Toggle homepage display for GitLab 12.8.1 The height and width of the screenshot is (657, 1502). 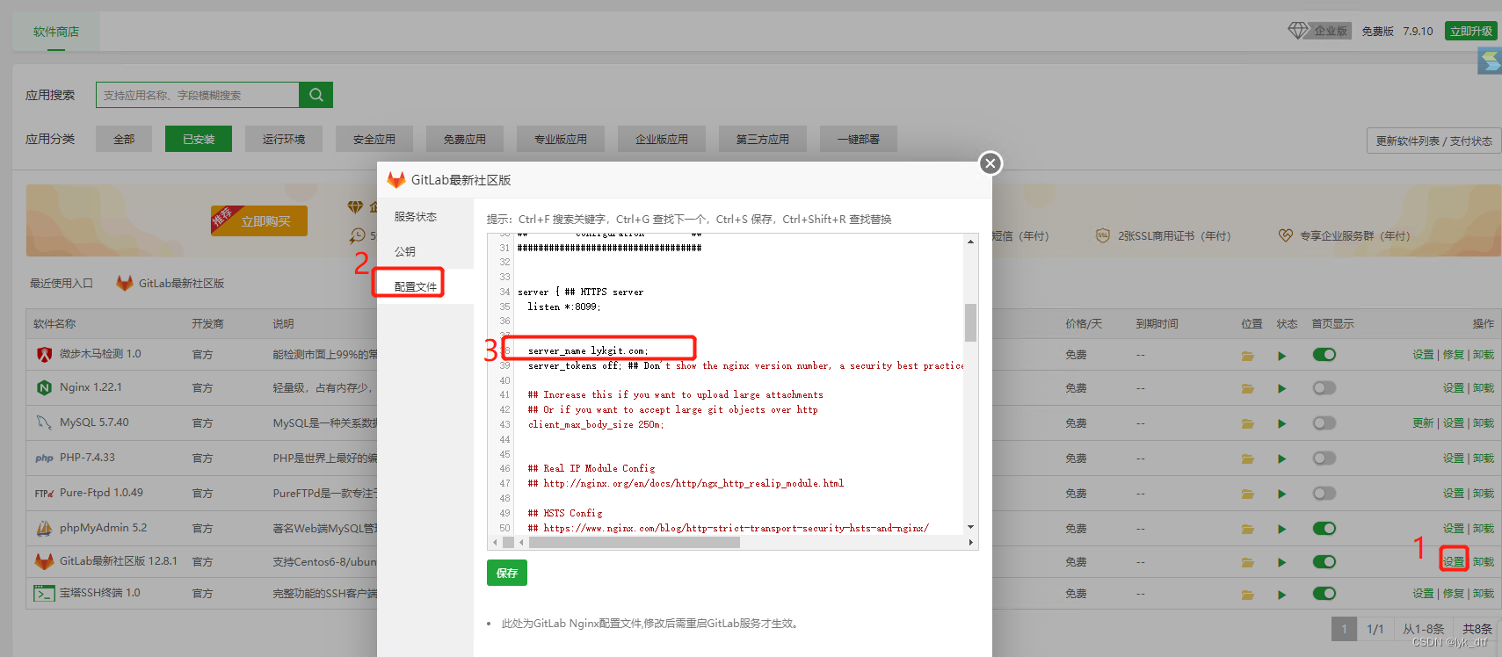(1324, 562)
